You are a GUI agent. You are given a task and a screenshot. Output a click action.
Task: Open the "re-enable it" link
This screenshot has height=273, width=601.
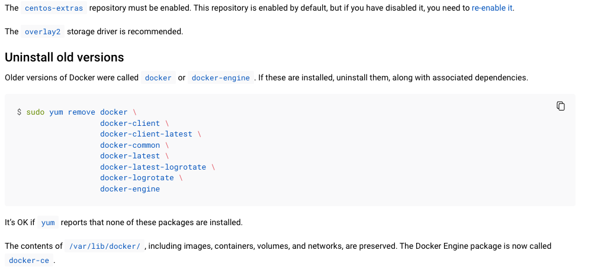pos(492,8)
